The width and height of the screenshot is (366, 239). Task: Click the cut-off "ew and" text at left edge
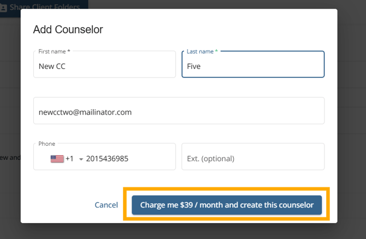point(10,158)
